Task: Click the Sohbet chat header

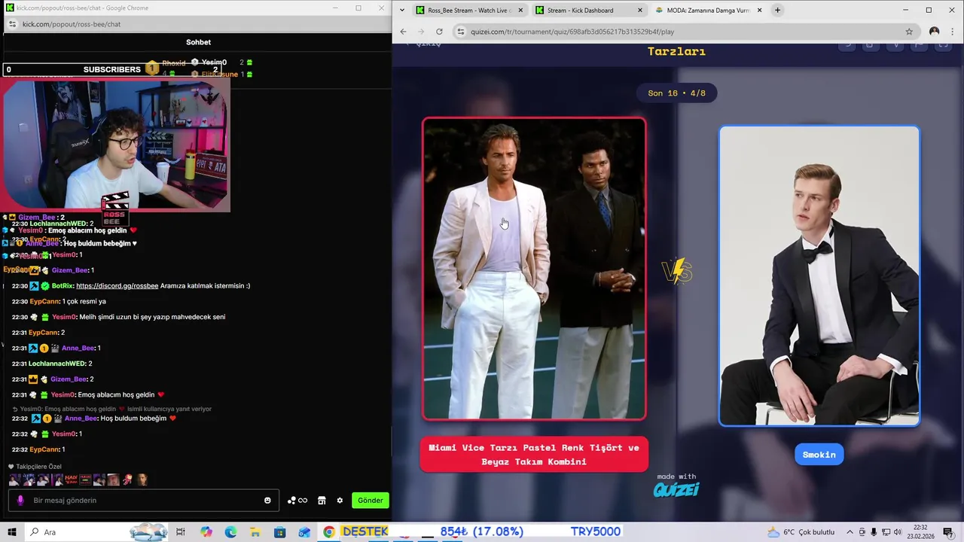Action: pyautogui.click(x=198, y=42)
